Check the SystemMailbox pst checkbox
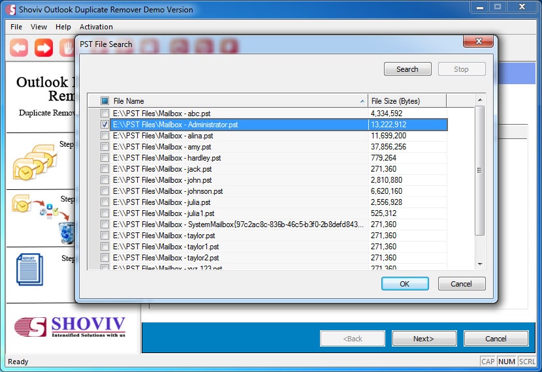 click(104, 224)
